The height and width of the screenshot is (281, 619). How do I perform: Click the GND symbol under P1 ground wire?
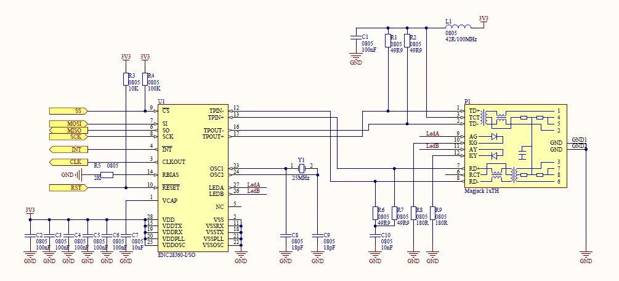(586, 258)
